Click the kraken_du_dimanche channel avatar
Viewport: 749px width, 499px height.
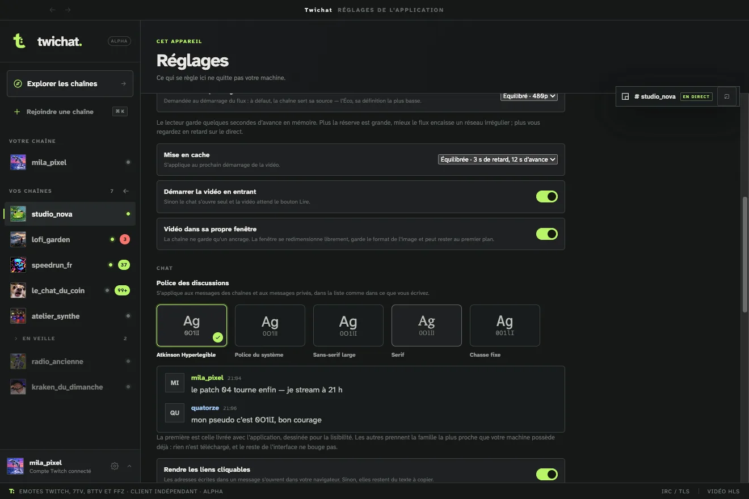coord(18,387)
